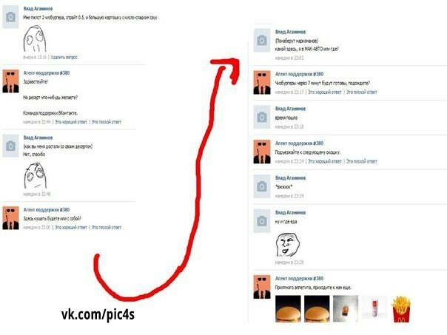Mark "Чибургеры через 7 минут" reply as good answer

pos(325,92)
